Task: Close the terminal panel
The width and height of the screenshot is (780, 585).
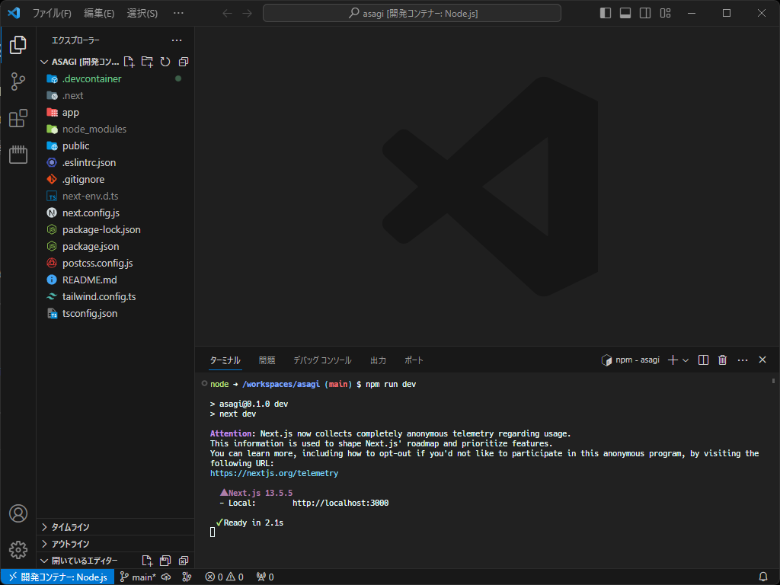Action: pyautogui.click(x=762, y=360)
